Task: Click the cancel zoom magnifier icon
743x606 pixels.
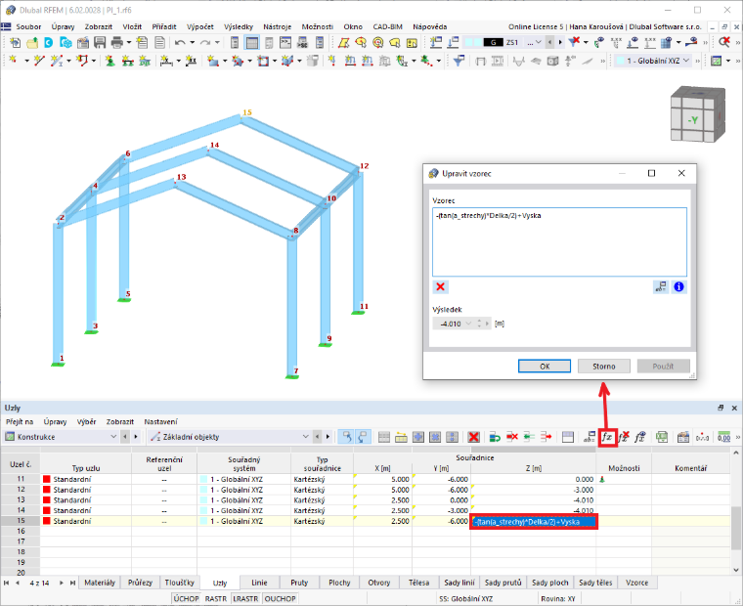Action: click(x=724, y=43)
